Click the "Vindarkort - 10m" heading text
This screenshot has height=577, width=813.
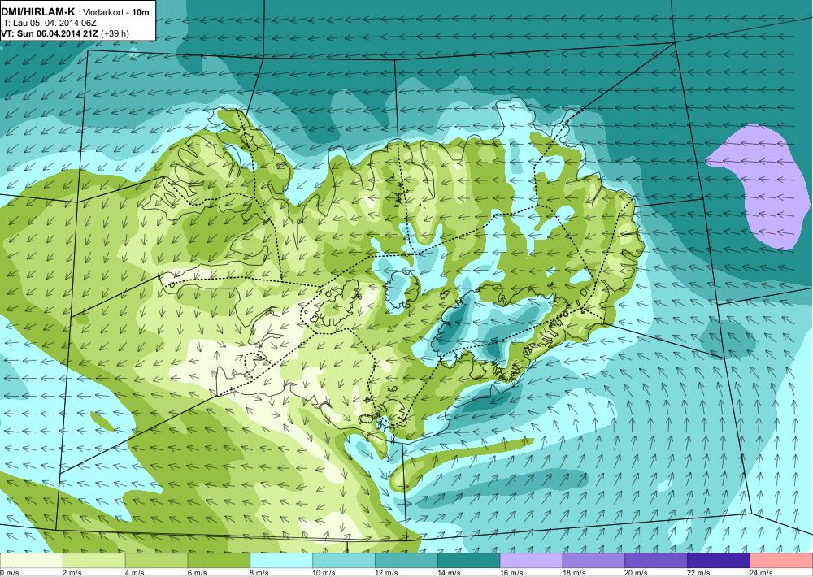[116, 12]
